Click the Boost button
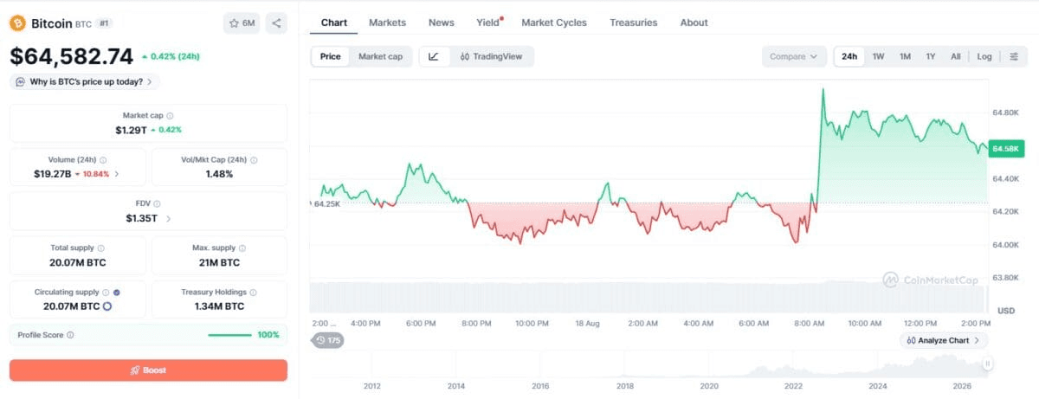This screenshot has height=399, width=1039. coord(148,370)
